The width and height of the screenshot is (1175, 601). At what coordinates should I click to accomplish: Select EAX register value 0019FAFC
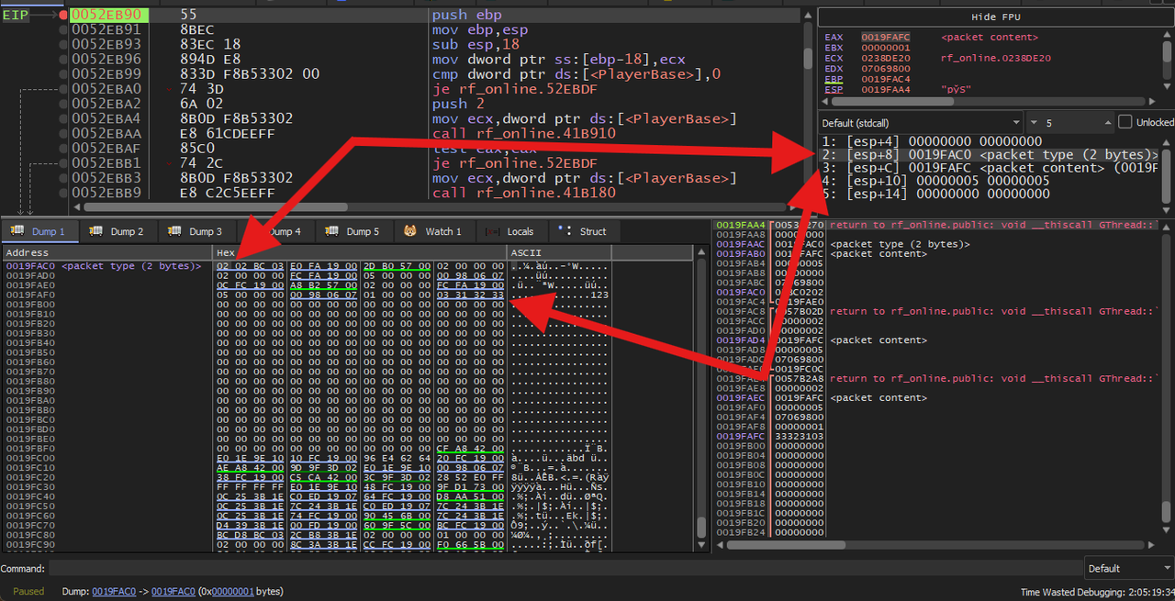(885, 37)
